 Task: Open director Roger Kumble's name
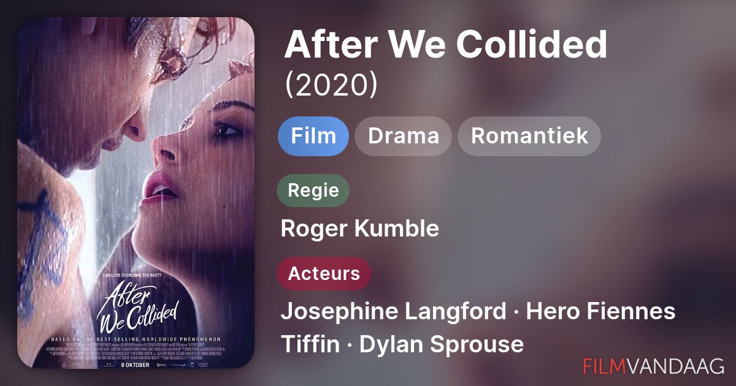click(x=360, y=229)
